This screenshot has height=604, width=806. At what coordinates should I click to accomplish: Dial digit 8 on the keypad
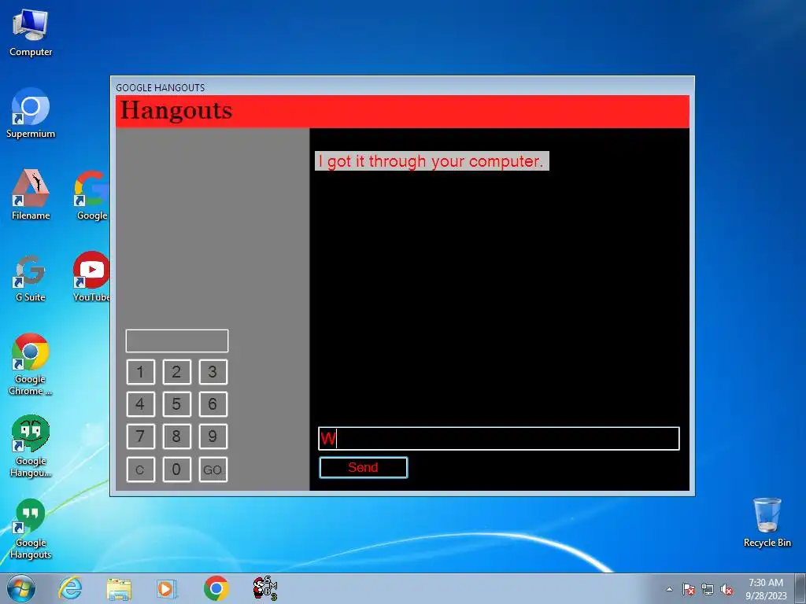click(x=176, y=436)
